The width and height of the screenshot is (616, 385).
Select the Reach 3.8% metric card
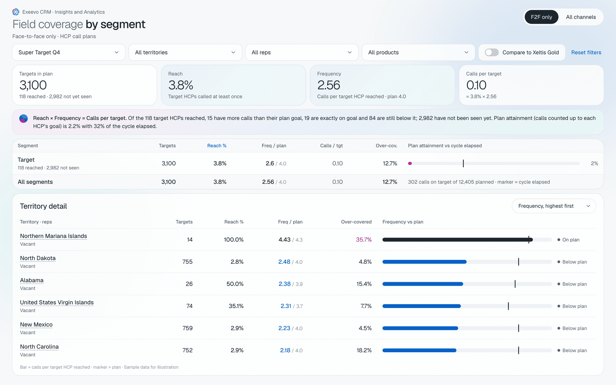233,85
